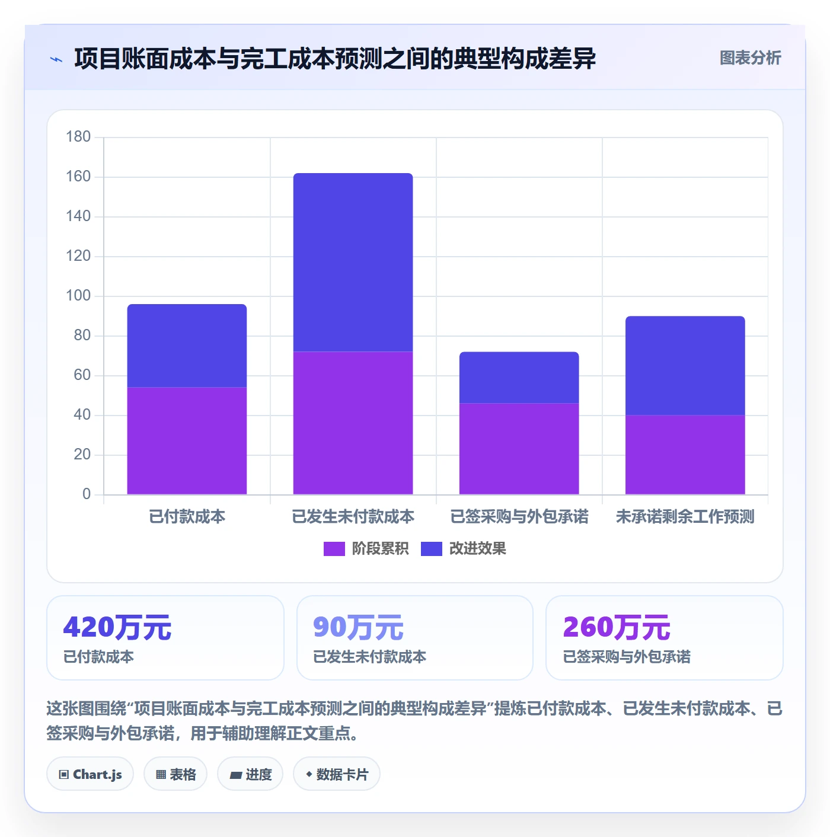Click the blue segment of the 未承诺剩余工作预测 bar

(x=685, y=366)
